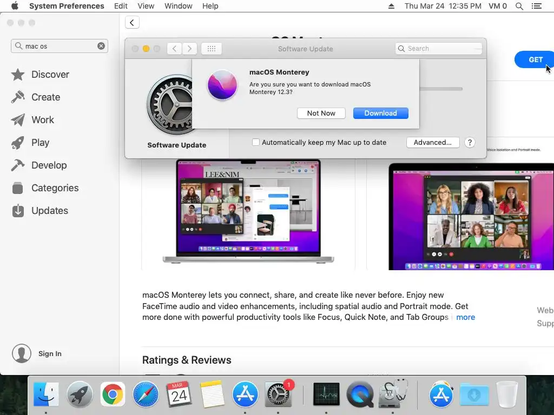Open App Store icon next to Notes

coord(245,394)
